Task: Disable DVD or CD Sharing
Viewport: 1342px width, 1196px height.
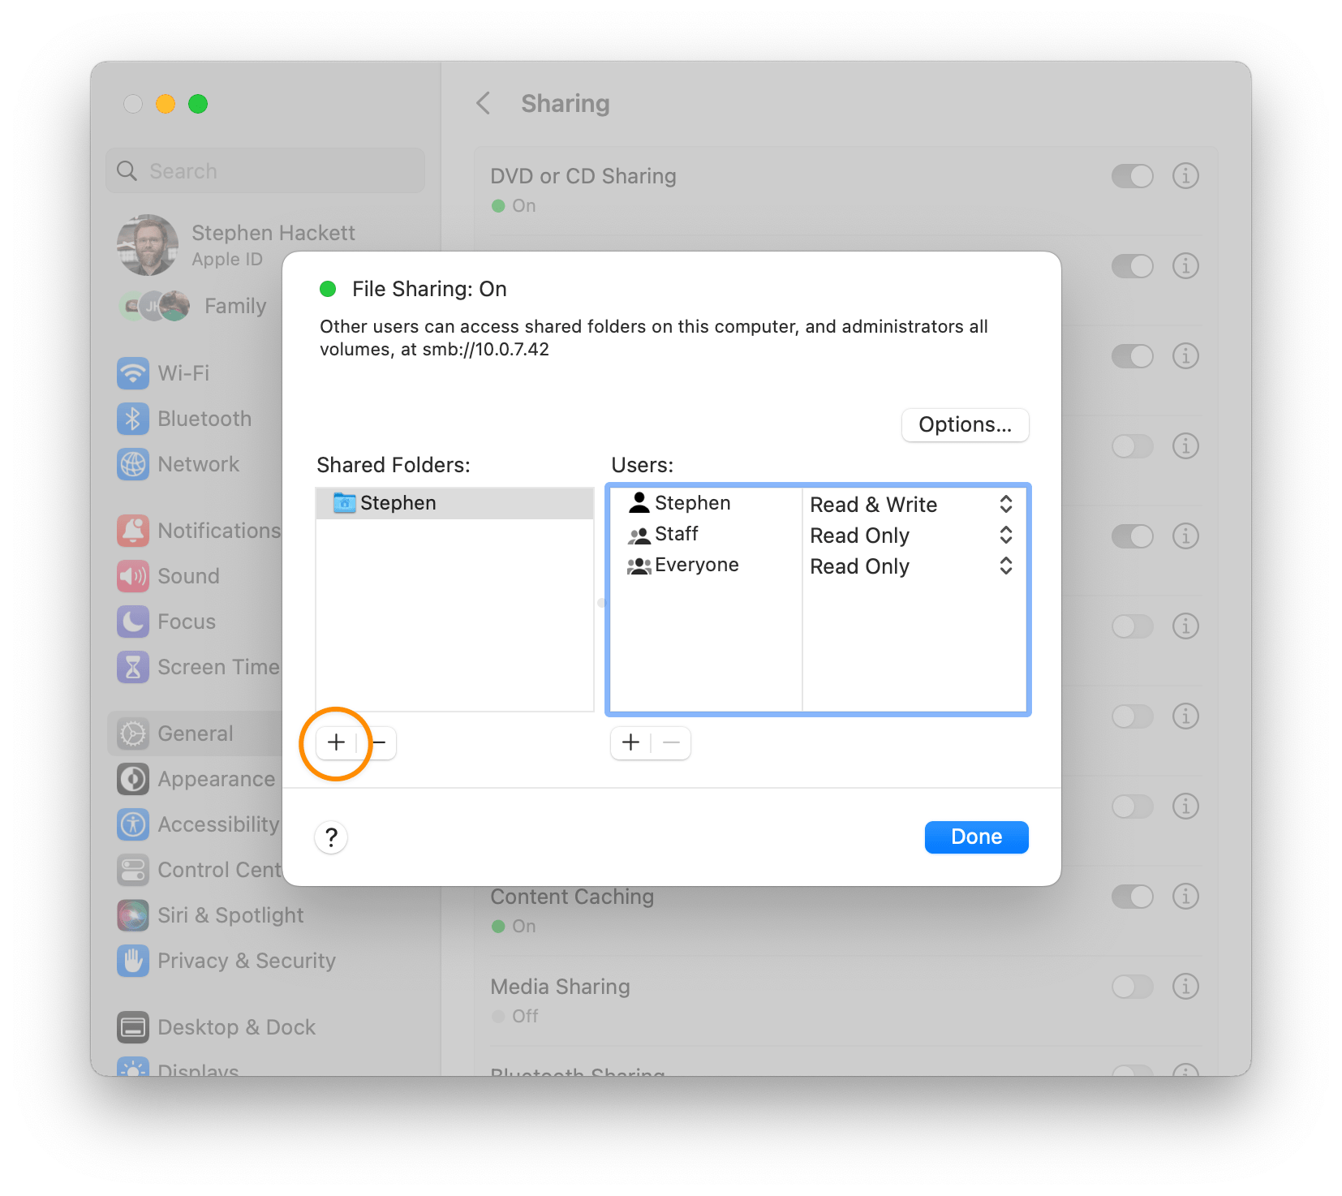Action: click(1133, 176)
